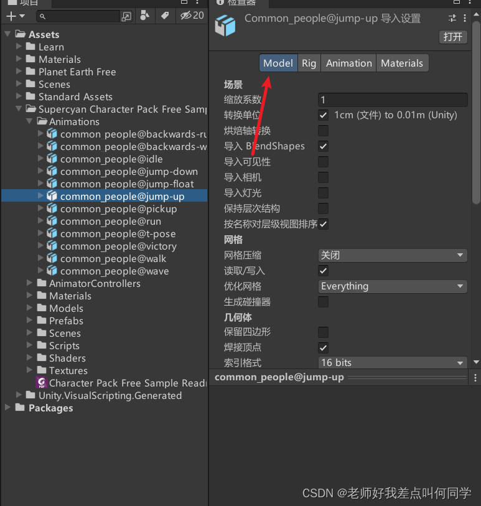This screenshot has width=481, height=506.
Task: Toggle hidden packages visibility count icon
Action: pyautogui.click(x=192, y=15)
